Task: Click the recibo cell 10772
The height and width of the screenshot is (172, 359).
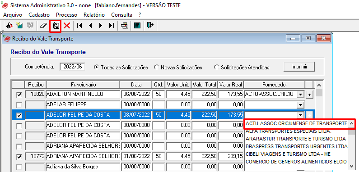Action: point(35,156)
